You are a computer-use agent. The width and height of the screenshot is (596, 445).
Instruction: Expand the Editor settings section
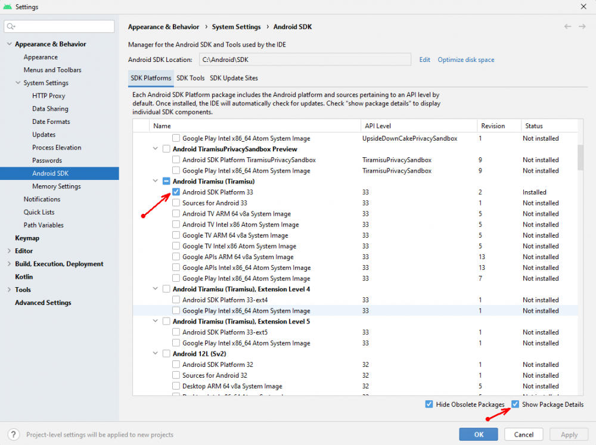coord(9,251)
